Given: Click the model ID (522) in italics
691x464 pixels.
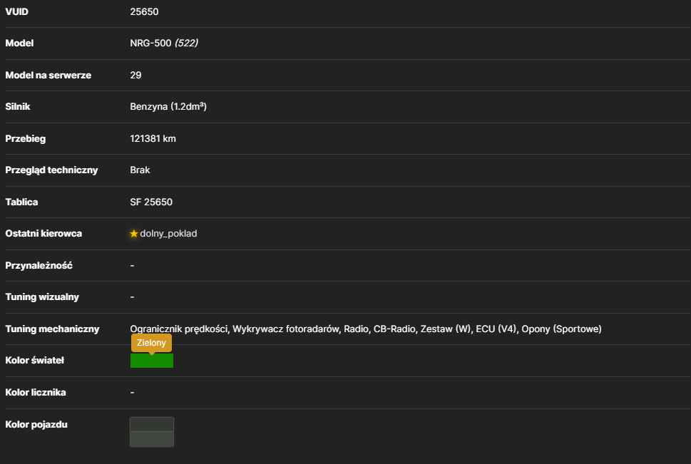Looking at the screenshot, I should 186,43.
